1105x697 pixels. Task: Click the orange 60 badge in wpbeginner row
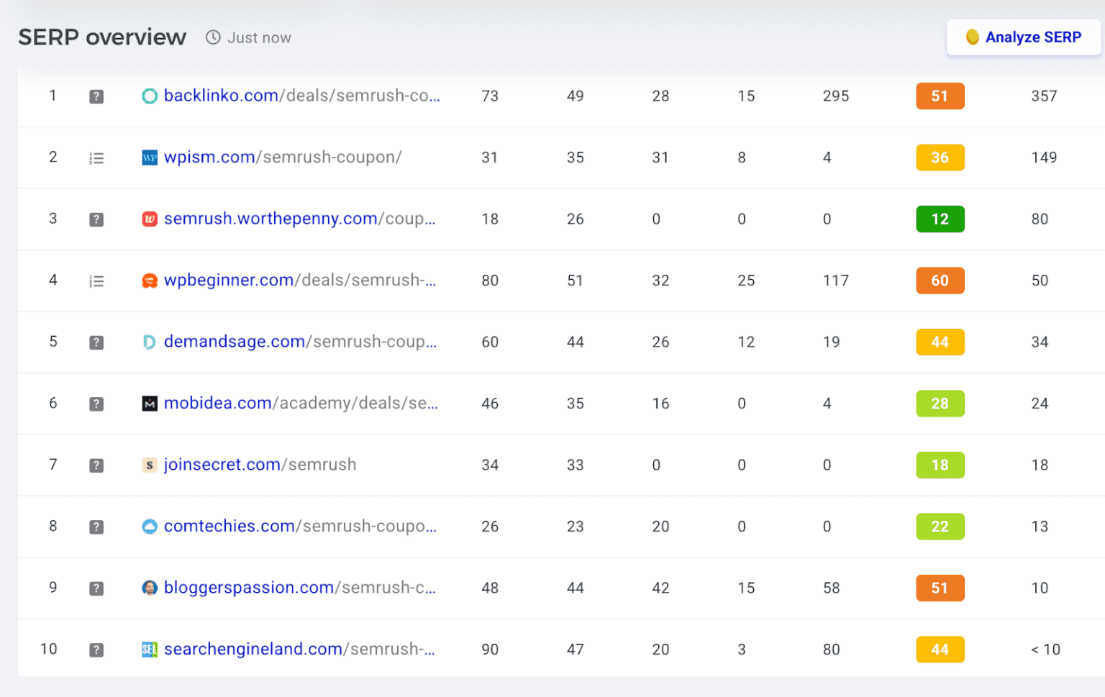tap(940, 281)
